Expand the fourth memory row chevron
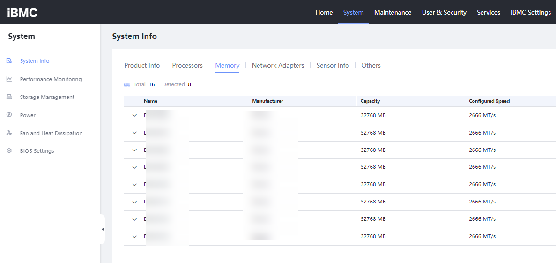Viewport: 556px width, 263px height. 134,167
